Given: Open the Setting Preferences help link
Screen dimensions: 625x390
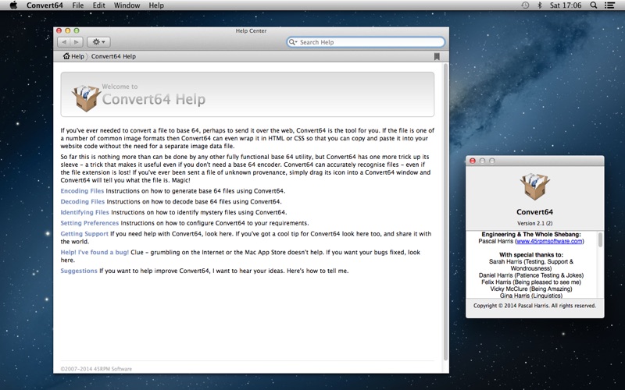Looking at the screenshot, I should (90, 223).
